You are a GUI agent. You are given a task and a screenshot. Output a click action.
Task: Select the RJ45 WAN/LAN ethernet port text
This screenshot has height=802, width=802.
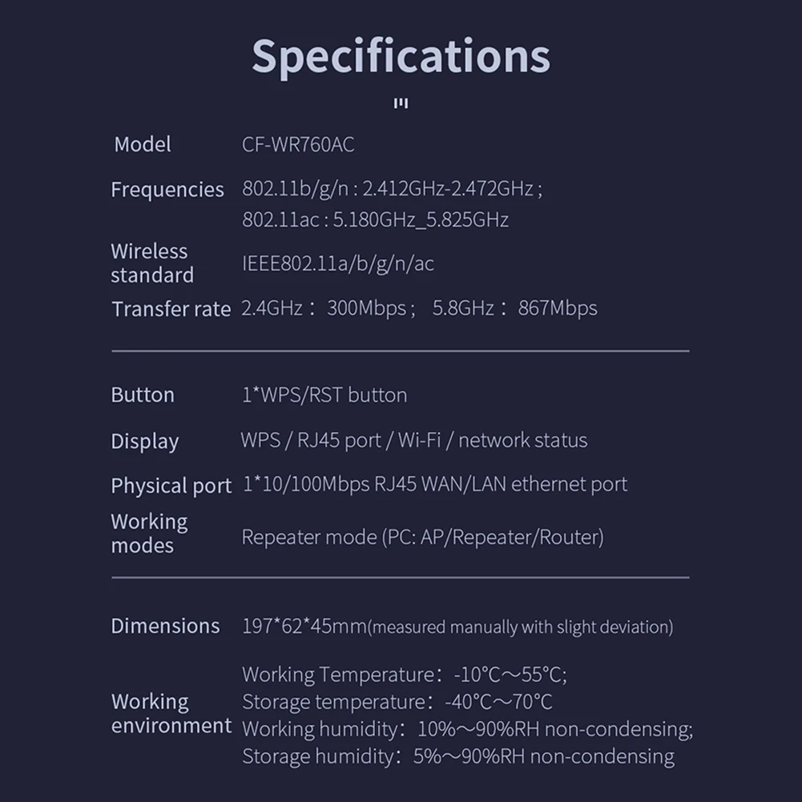point(501,484)
